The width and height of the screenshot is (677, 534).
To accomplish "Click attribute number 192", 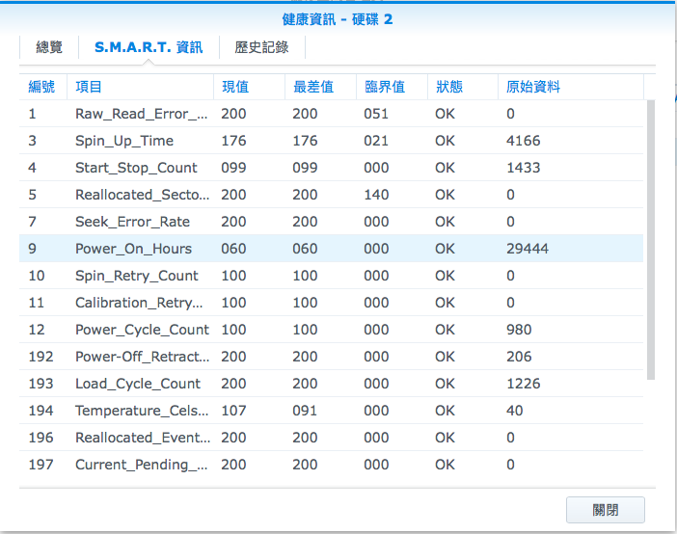I will pos(41,356).
